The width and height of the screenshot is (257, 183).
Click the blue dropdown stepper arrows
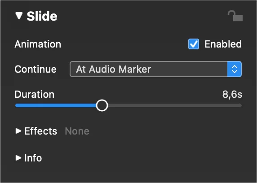pos(235,69)
